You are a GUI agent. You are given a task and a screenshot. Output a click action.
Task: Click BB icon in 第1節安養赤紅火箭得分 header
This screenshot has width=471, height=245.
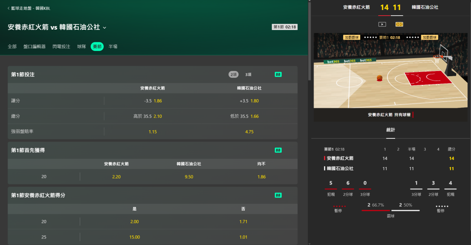278,195
